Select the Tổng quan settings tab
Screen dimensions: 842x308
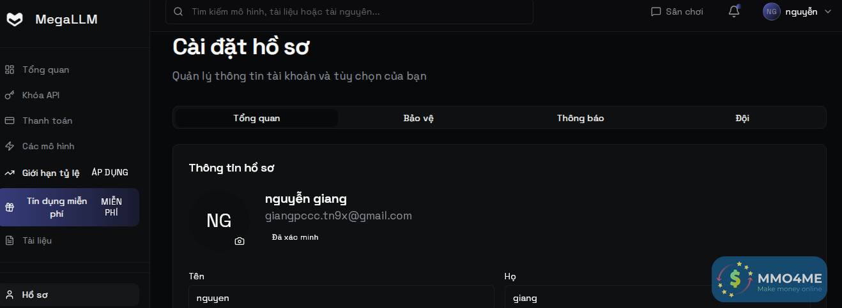coord(257,118)
